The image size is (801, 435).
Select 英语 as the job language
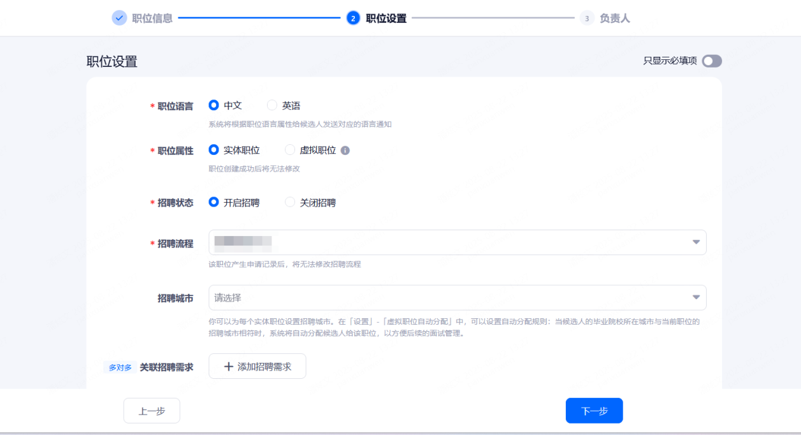coord(272,105)
